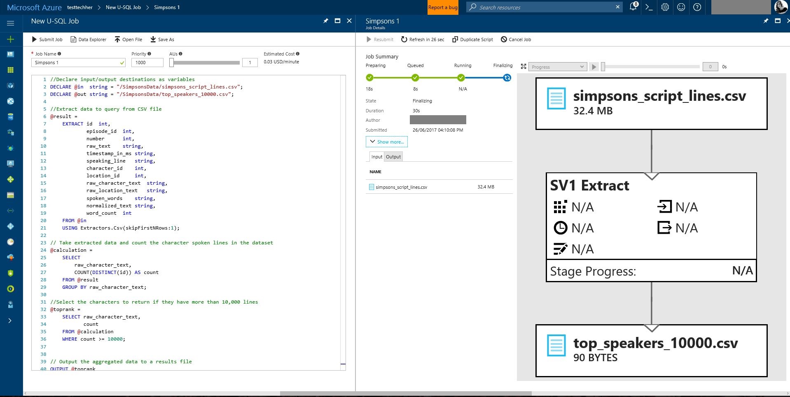Open the All resources grid icon

[11, 70]
